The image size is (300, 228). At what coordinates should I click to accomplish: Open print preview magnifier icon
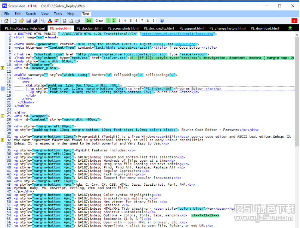pos(71,21)
